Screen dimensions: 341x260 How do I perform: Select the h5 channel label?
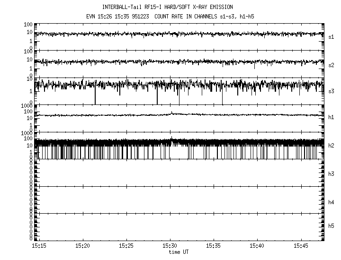point(331,226)
